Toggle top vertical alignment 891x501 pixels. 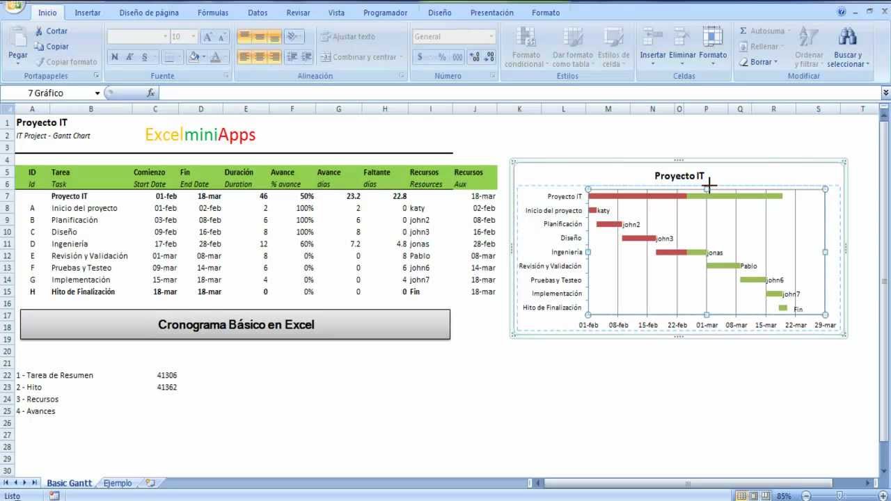244,37
